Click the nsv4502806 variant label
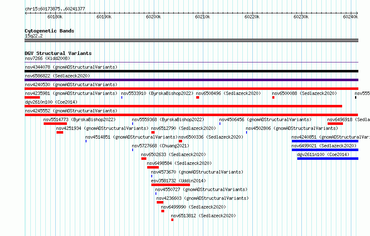Image resolution: width=370 pixels, height=236 pixels. point(292,128)
